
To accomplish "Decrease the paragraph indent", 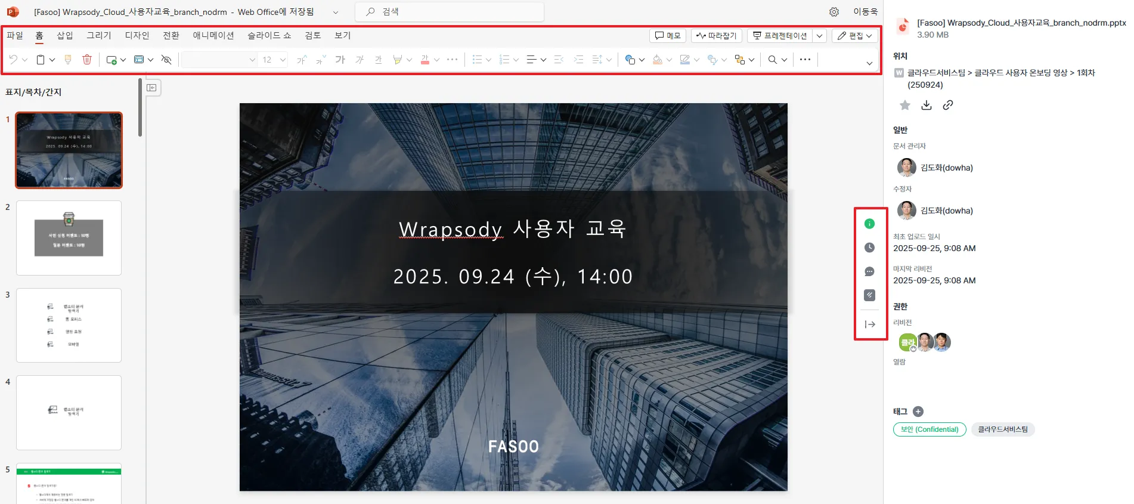I will click(559, 60).
